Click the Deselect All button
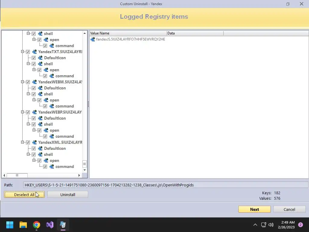Screen dimensions: 309x232 point(24,195)
